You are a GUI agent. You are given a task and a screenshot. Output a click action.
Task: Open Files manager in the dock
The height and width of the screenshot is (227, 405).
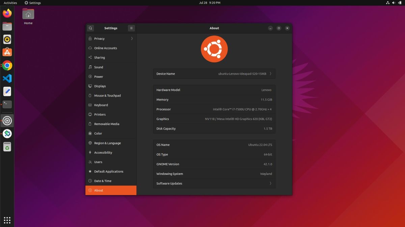pyautogui.click(x=7, y=26)
